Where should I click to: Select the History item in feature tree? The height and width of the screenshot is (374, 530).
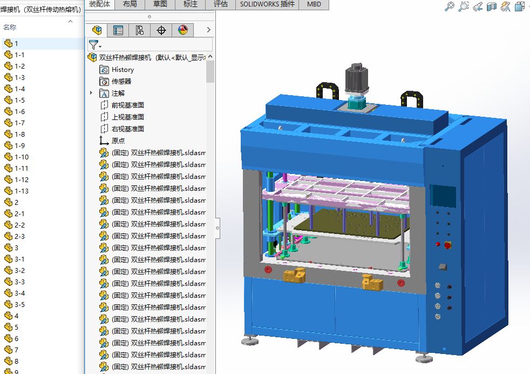(x=123, y=69)
